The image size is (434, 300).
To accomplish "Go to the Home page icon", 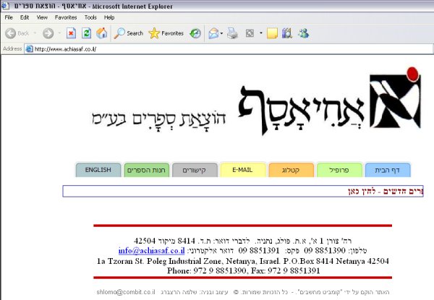I will (101, 33).
